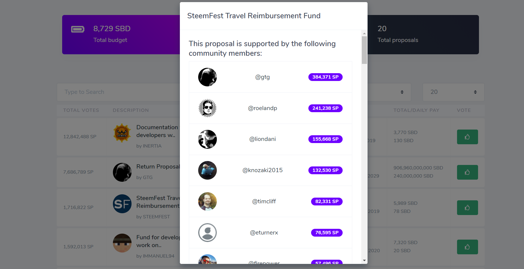Viewport: 524px width, 269px height.
Task: Upvote the SteemFest Travel Reimbursement proposal
Action: click(467, 208)
